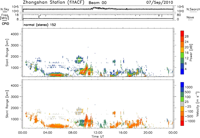Click the 'N.Sky' legend label

point(5,9)
